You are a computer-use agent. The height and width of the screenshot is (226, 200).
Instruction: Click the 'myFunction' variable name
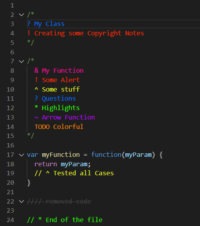pos(61,155)
